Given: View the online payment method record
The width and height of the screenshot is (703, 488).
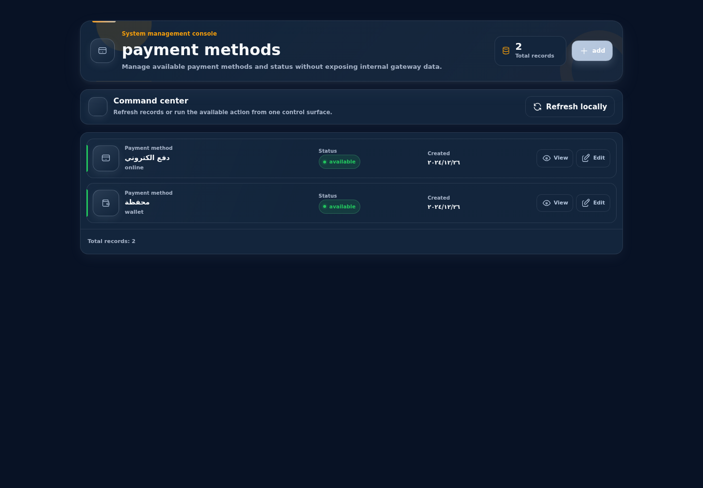Looking at the screenshot, I should click(555, 158).
